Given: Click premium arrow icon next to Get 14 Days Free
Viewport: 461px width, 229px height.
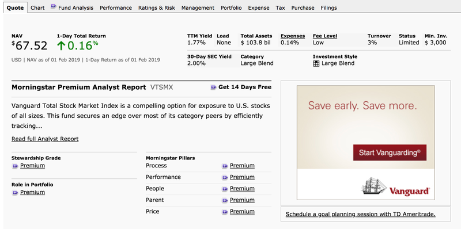Looking at the screenshot, I should pyautogui.click(x=213, y=87).
